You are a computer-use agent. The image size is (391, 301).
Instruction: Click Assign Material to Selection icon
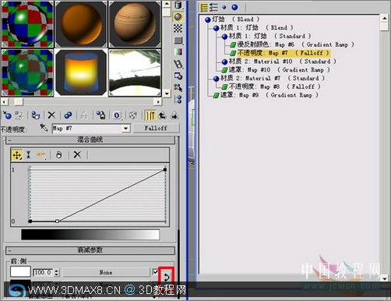pyautogui.click(x=36, y=115)
